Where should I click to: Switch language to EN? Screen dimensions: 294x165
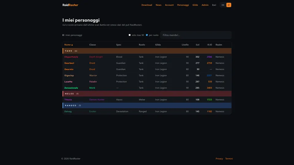point(223,5)
